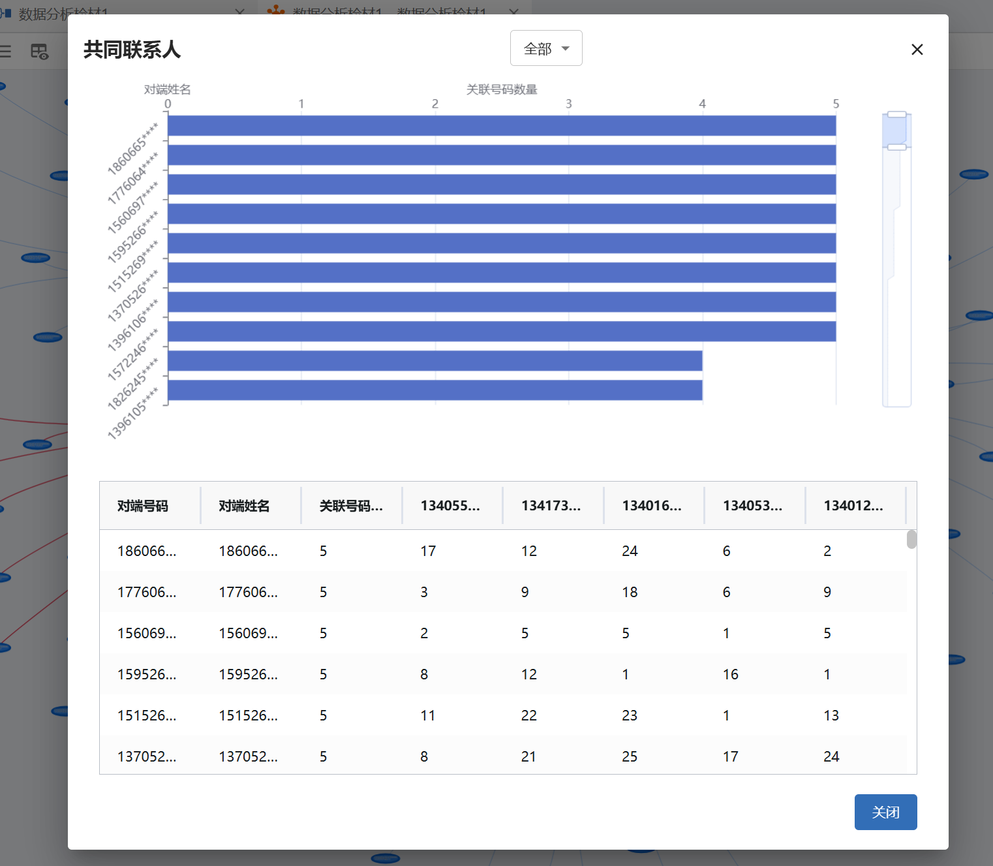Image resolution: width=993 pixels, height=866 pixels.
Task: Click the 对端姓名 column header
Action: tap(244, 506)
